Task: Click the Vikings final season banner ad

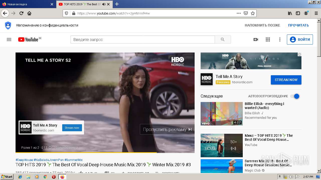Action: click(x=251, y=61)
